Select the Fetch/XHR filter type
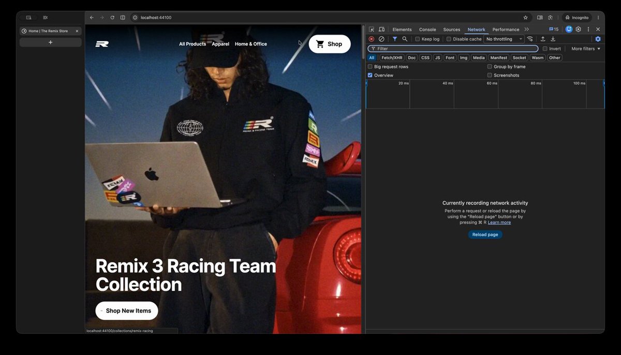 [x=392, y=57]
